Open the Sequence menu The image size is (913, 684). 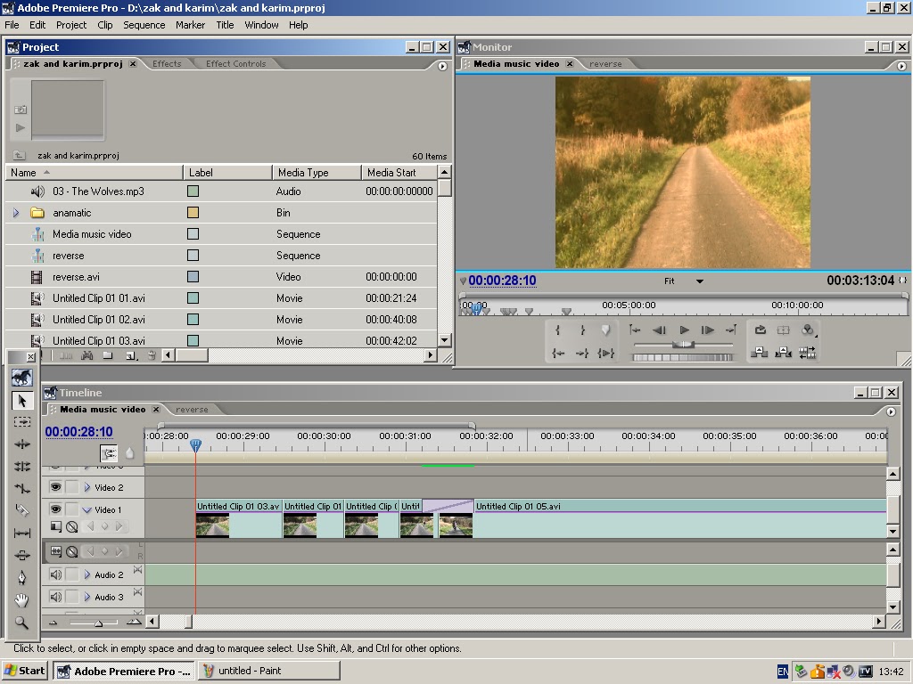click(144, 25)
